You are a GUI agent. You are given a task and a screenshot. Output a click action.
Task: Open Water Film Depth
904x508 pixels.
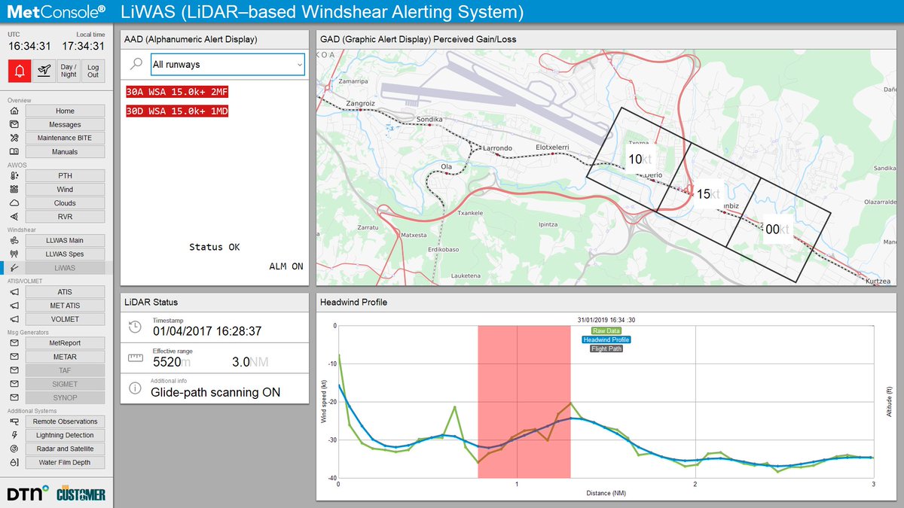[65, 463]
